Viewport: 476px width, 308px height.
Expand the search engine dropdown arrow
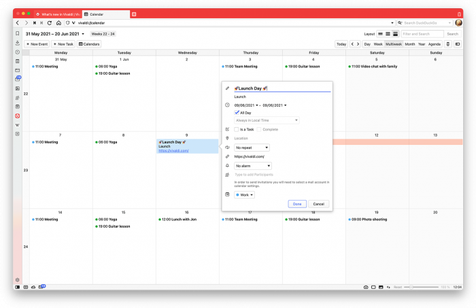(x=449, y=22)
